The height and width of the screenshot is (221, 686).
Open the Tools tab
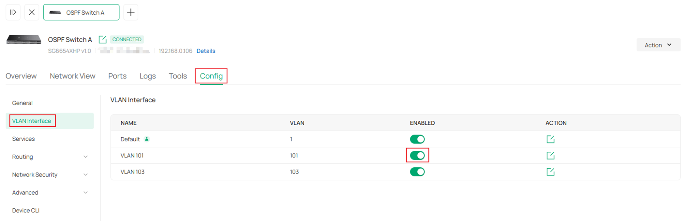coord(177,76)
